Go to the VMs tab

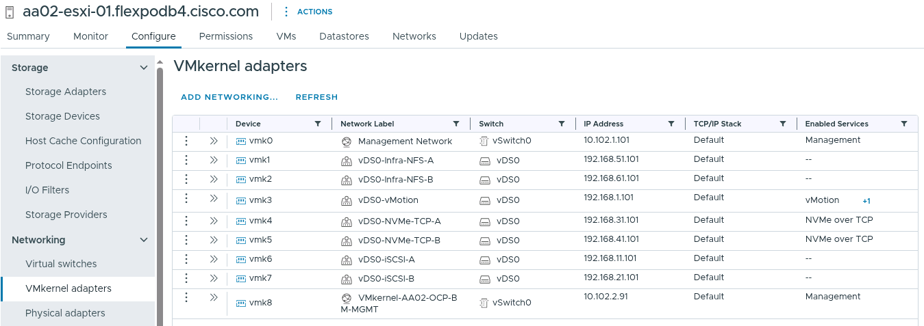tap(286, 36)
